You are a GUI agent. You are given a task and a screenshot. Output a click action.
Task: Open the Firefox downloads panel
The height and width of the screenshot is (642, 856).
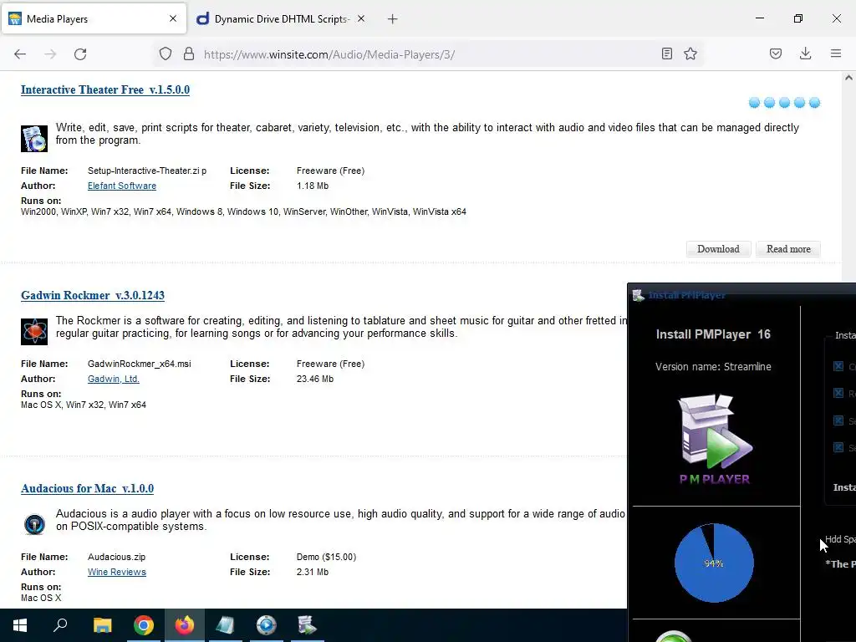pos(805,53)
